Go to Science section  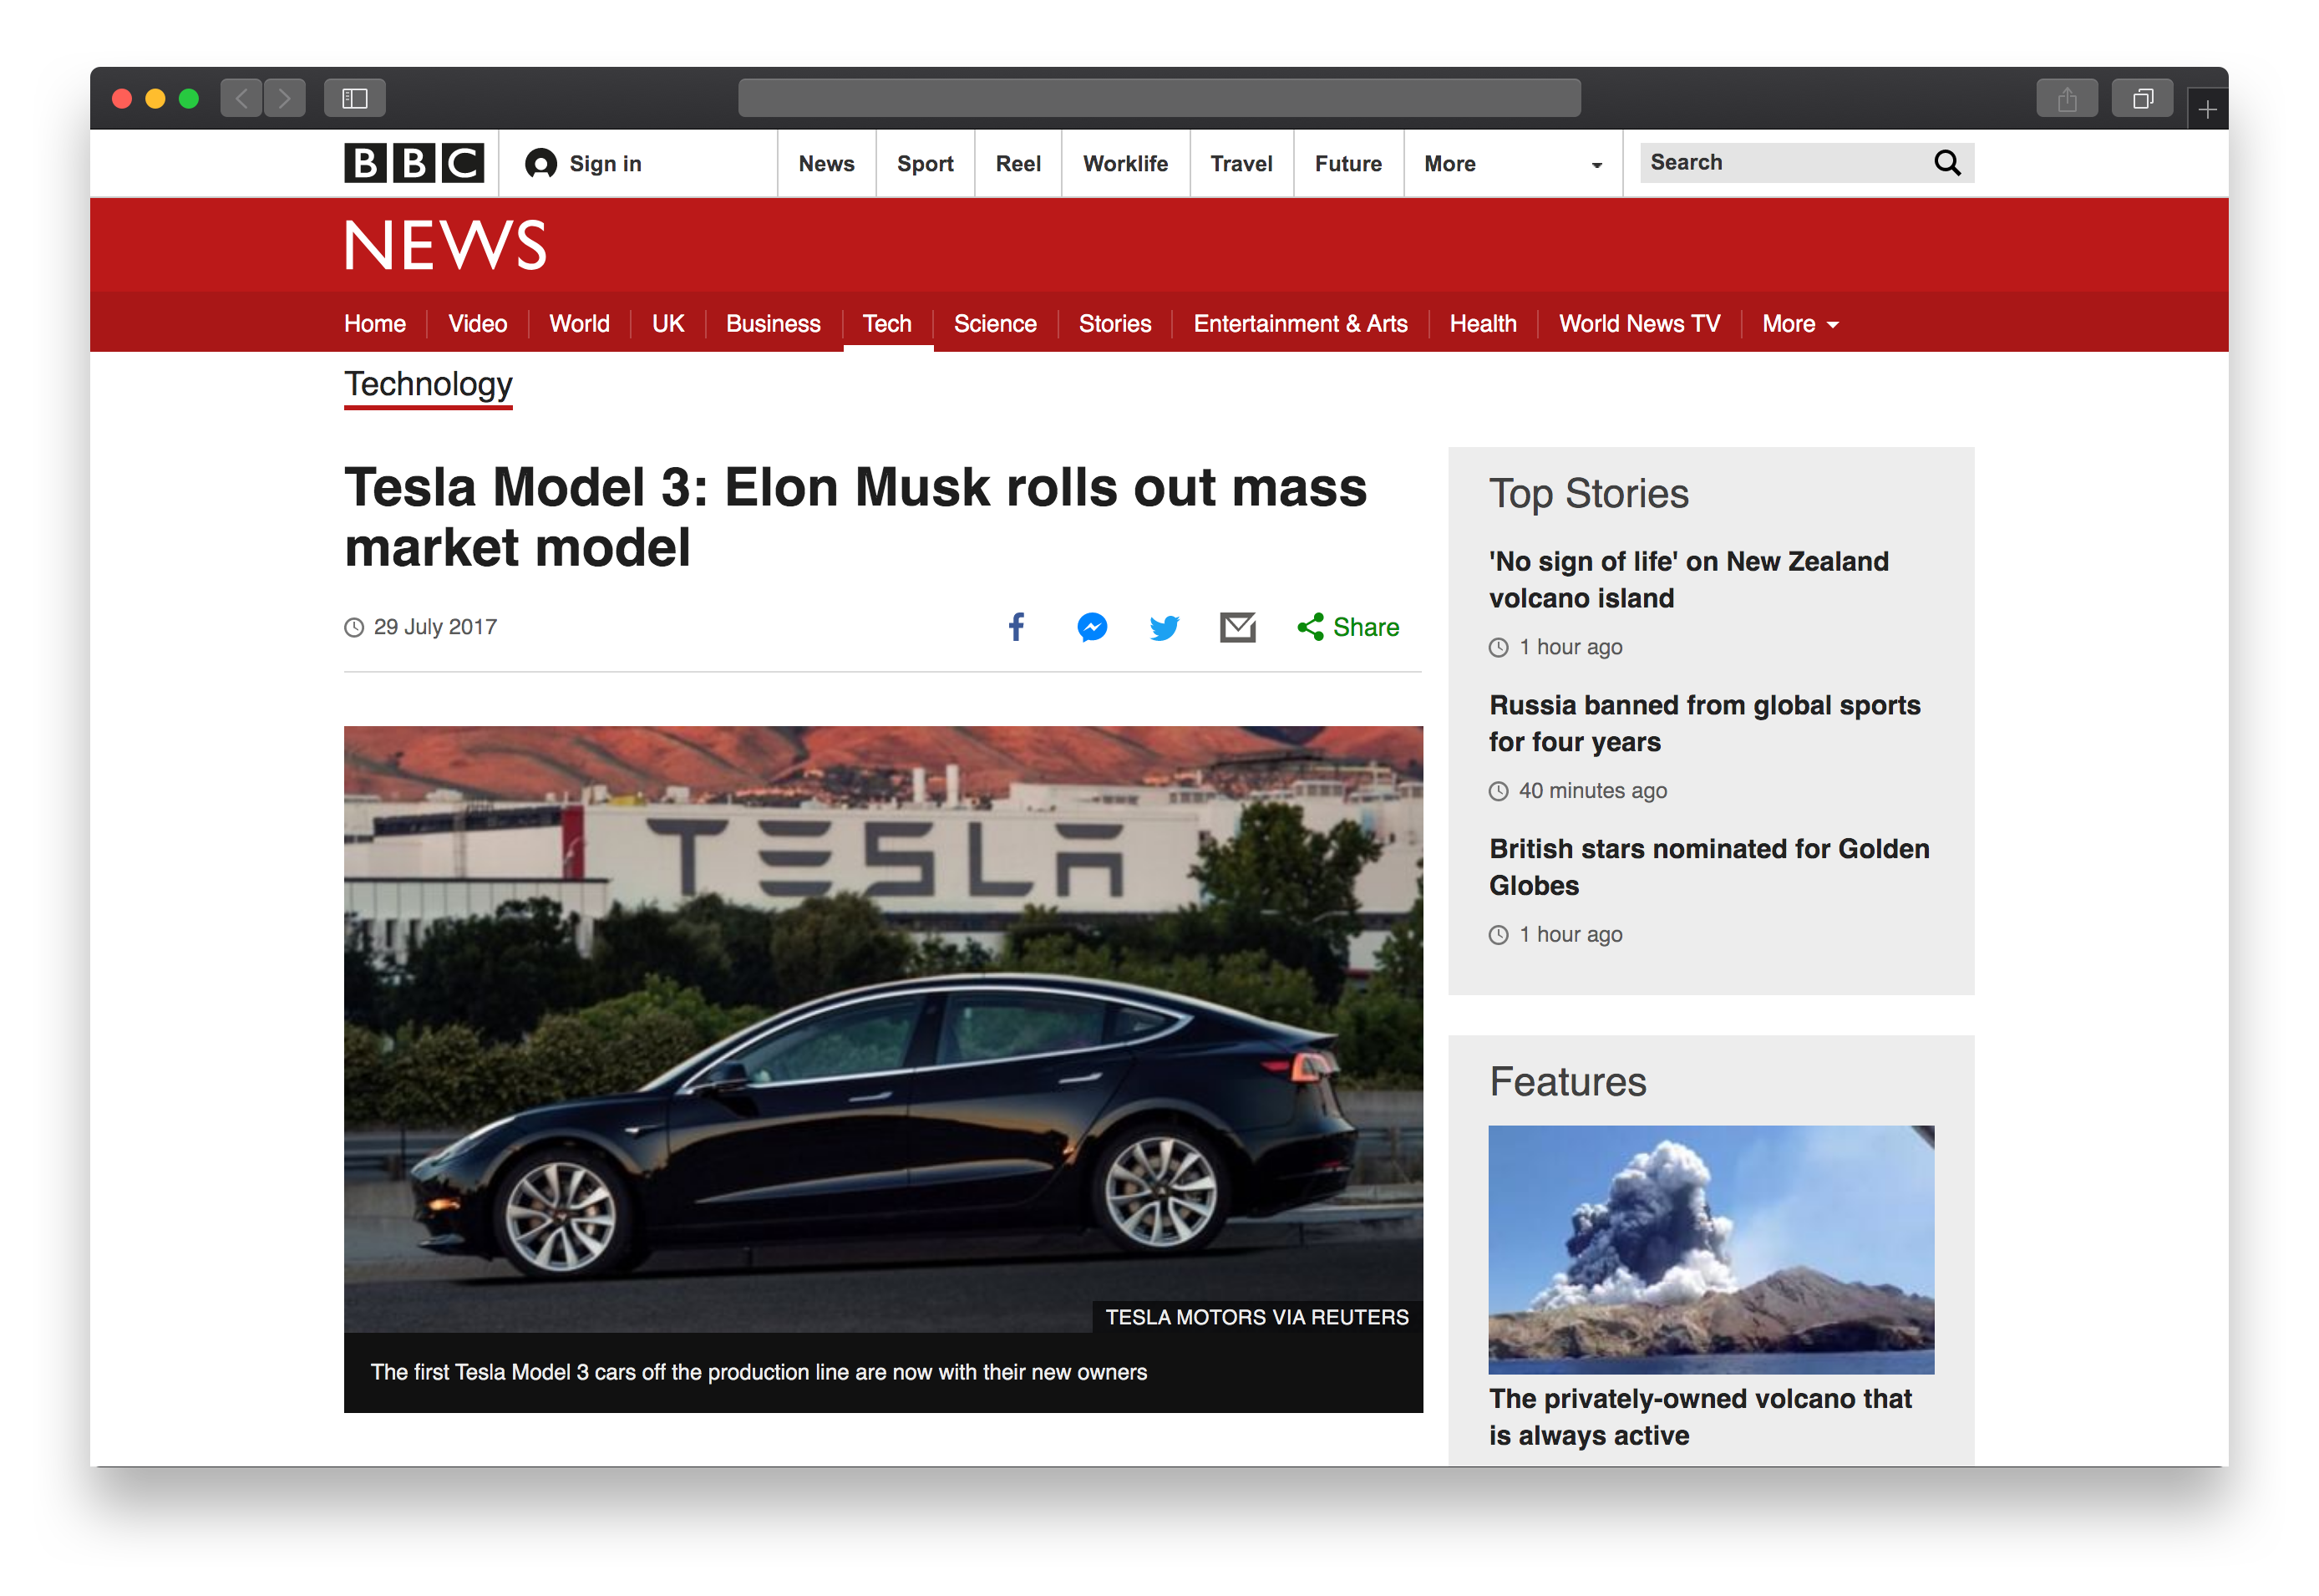pyautogui.click(x=995, y=324)
